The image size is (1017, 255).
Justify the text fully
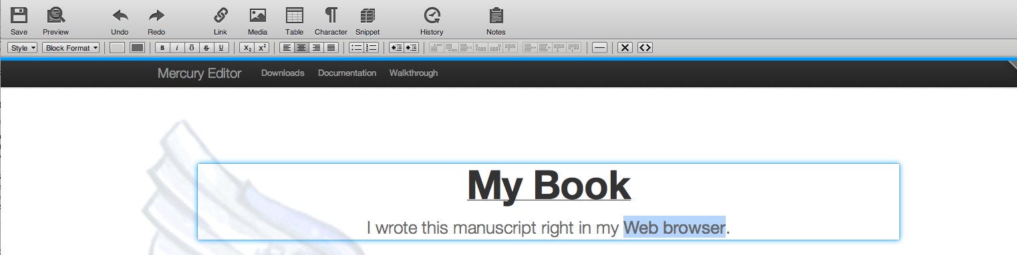click(x=331, y=48)
